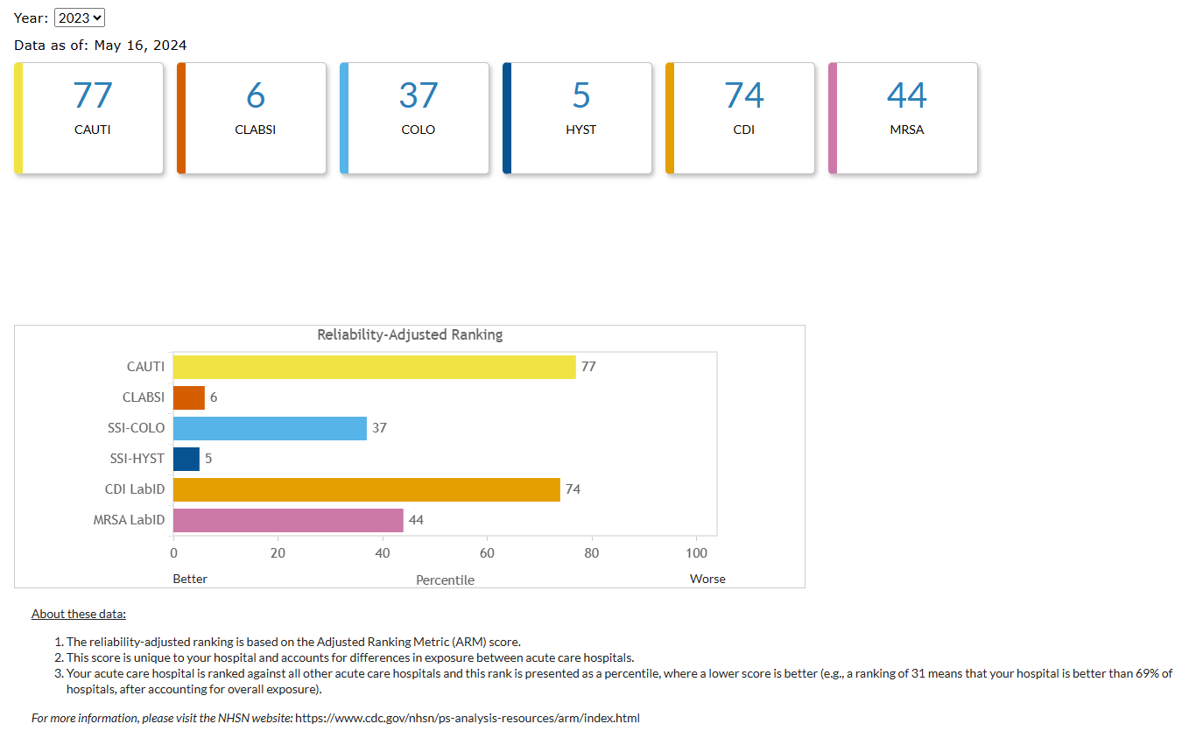Screen dimensions: 1203x738
Task: Click the MRSA LabID axis label
Action: click(x=129, y=520)
